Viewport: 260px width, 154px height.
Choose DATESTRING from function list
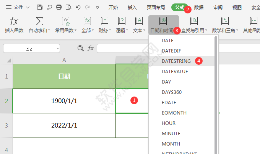(x=182, y=61)
